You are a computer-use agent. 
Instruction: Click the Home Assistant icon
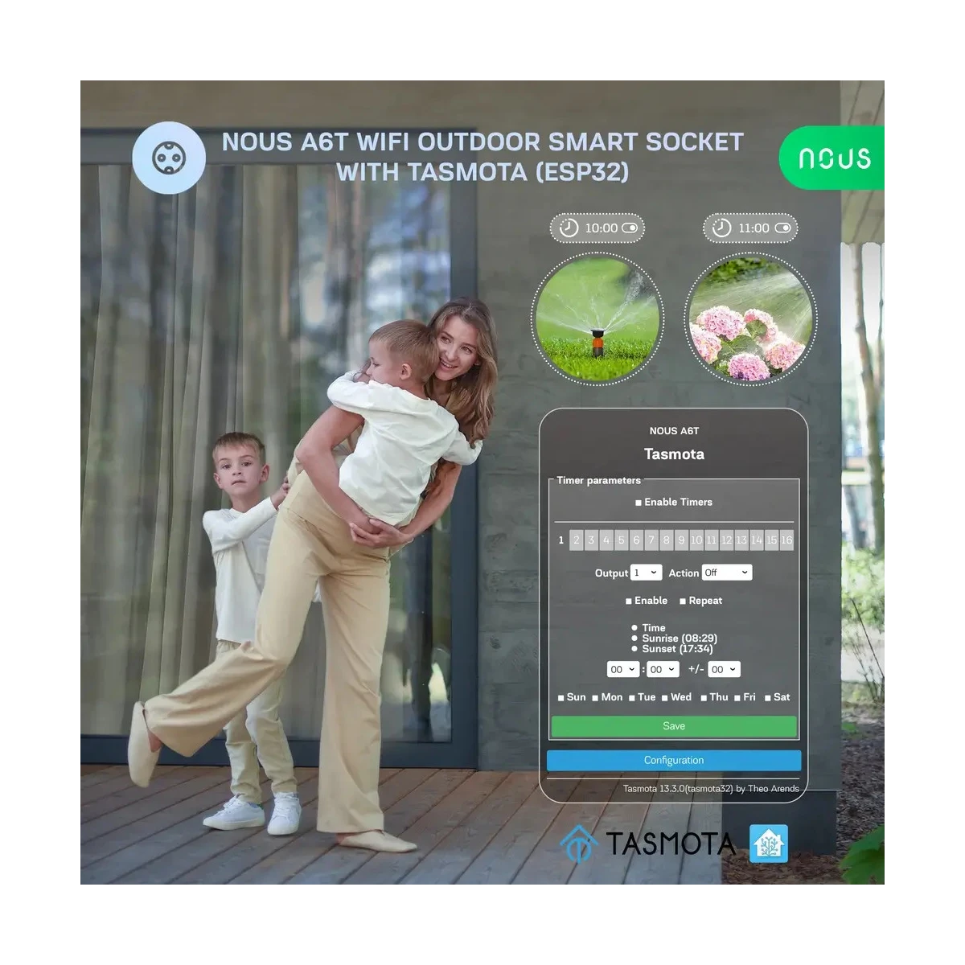(768, 844)
